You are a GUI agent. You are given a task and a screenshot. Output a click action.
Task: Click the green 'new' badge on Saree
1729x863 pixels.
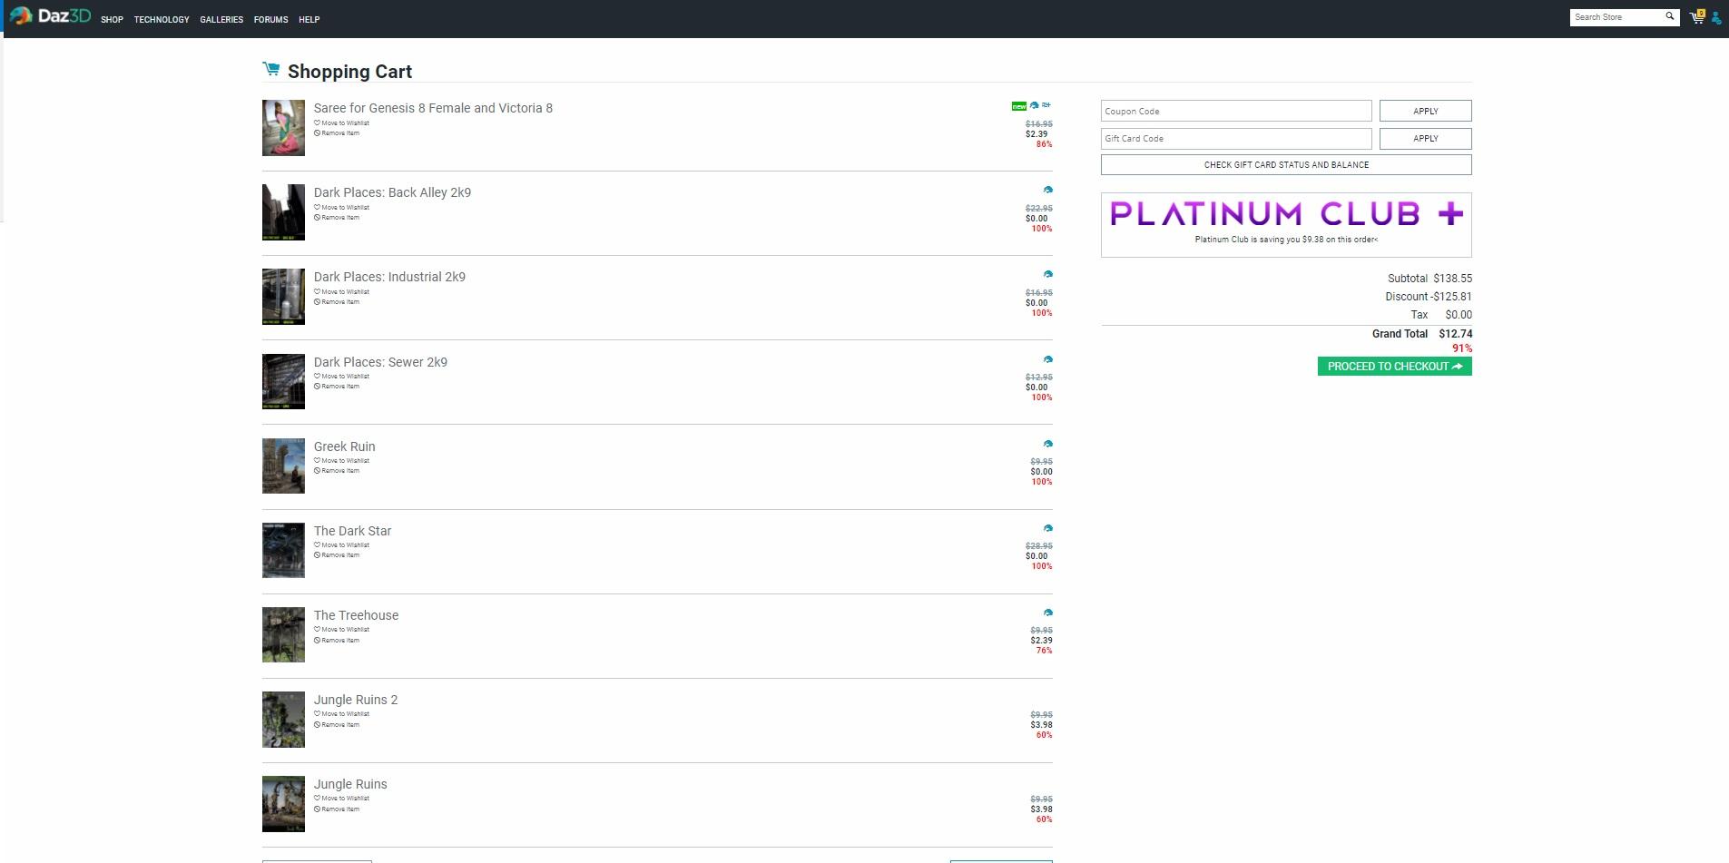[x=1018, y=106]
